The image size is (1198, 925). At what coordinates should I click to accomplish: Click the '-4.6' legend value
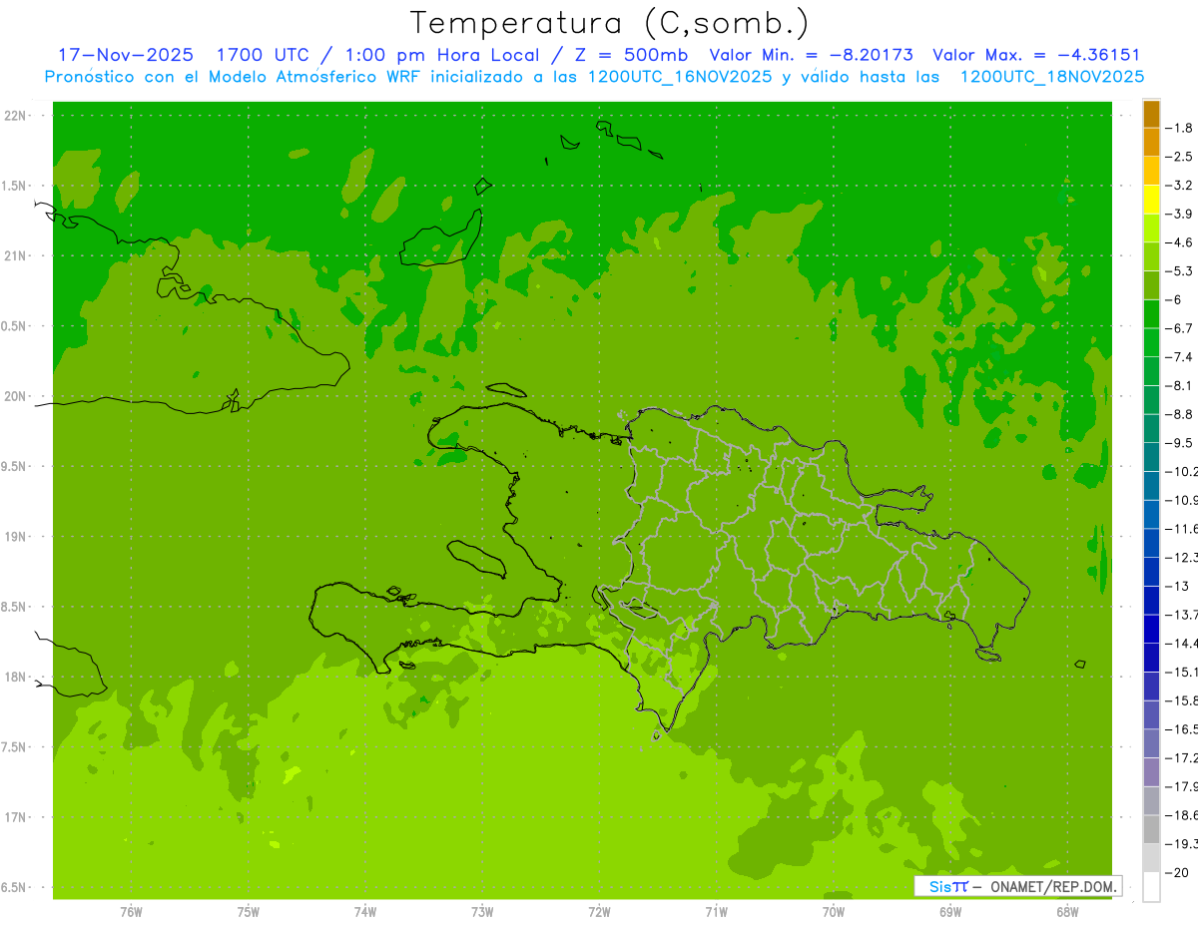coord(1180,242)
